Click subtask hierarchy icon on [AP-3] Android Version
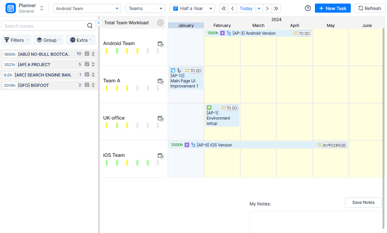This screenshot has height=233, width=387. pos(228,33)
